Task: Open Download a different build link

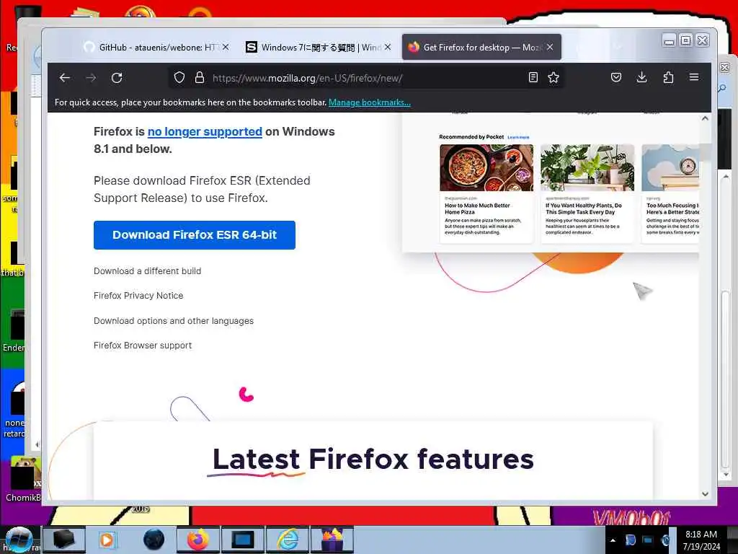Action: point(147,271)
